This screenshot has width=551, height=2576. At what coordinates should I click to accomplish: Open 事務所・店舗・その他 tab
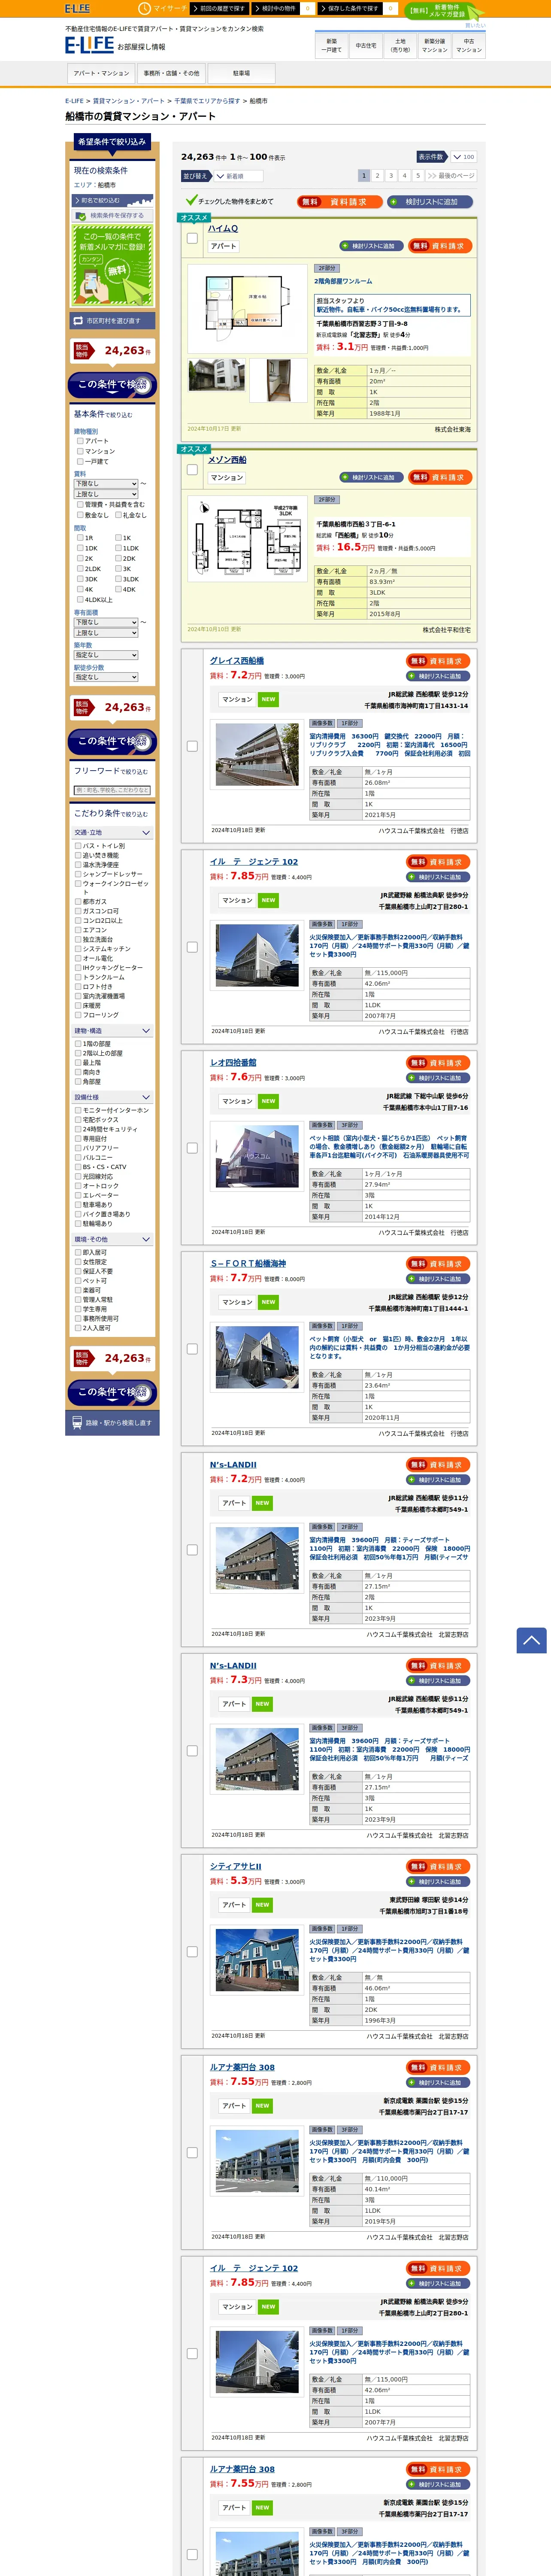pos(171,73)
